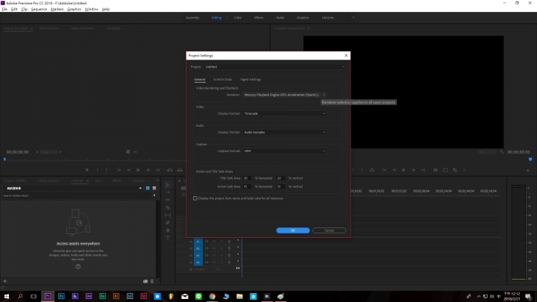537x302 pixels.
Task: Open Audio Display Format dropdown
Action: point(285,132)
